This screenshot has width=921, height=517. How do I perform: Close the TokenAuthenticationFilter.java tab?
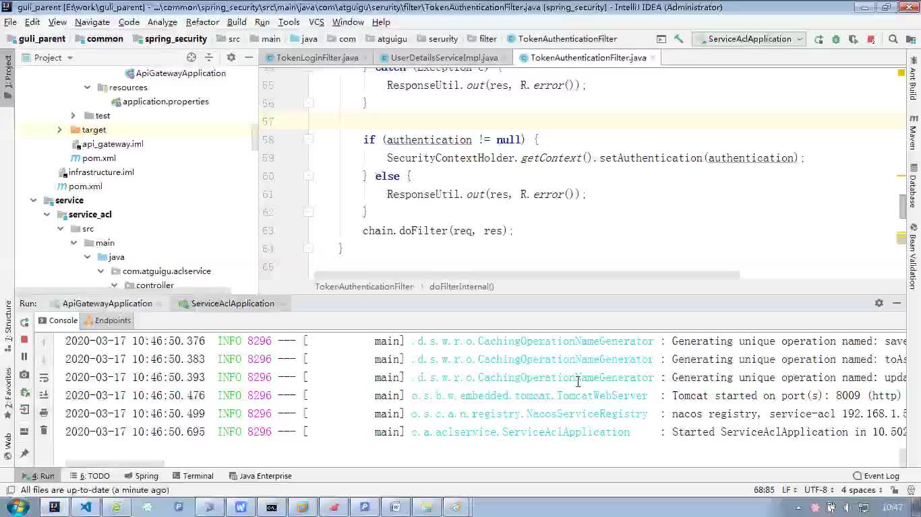tap(653, 58)
